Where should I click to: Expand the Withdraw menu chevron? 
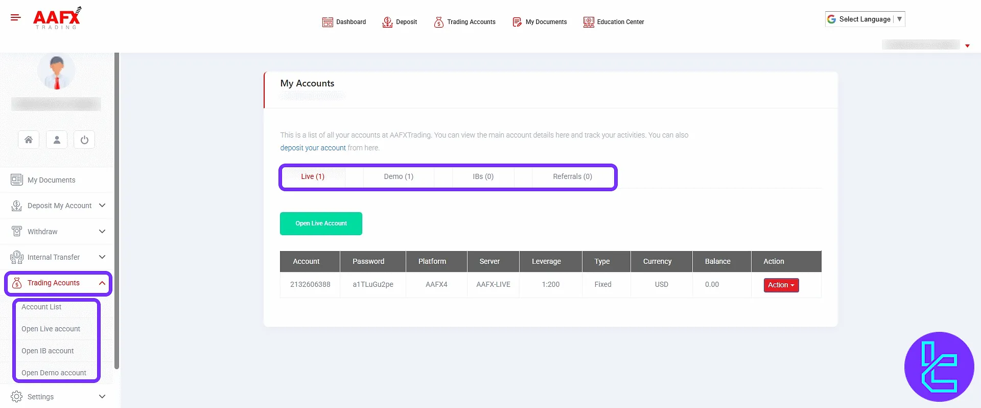coord(102,232)
